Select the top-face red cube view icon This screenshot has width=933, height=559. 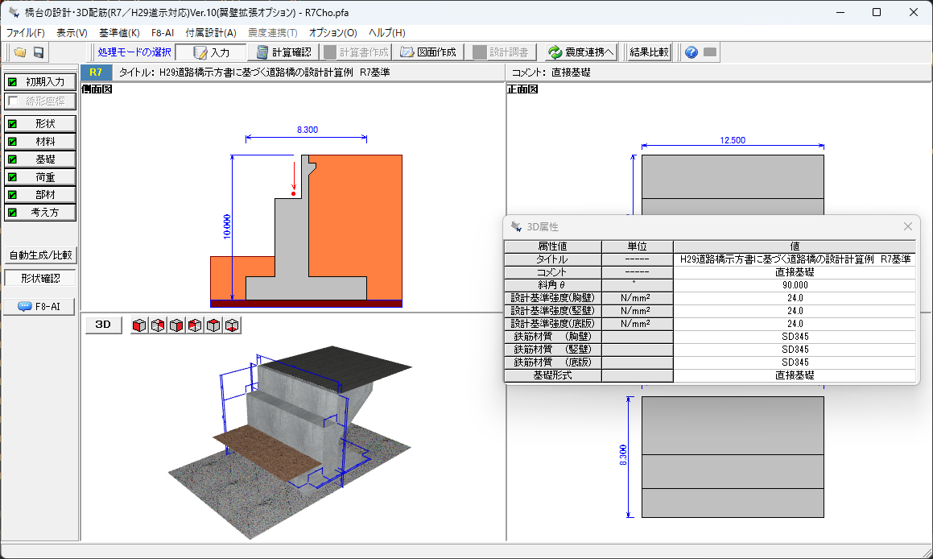[213, 325]
